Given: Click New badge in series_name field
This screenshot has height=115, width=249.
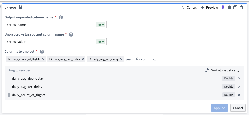Looking at the screenshot, I should click(101, 25).
